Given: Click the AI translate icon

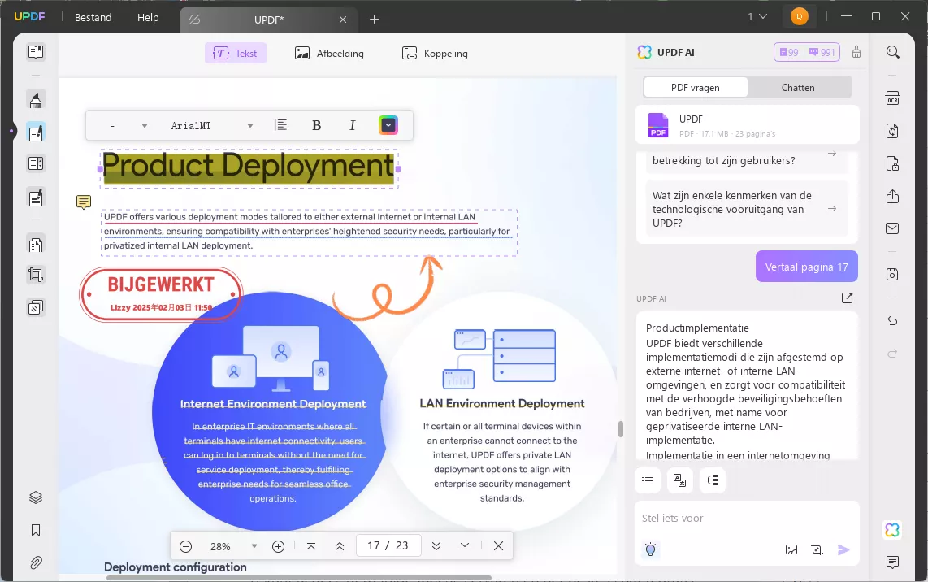Looking at the screenshot, I should [679, 480].
